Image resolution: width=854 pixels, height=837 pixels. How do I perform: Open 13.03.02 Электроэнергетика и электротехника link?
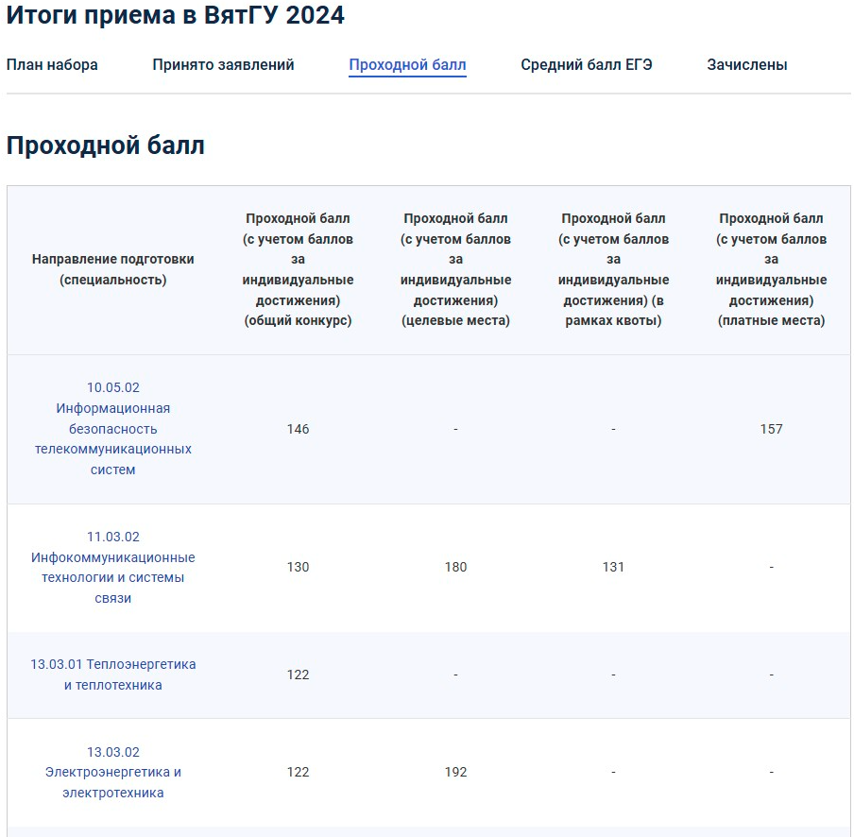click(113, 772)
